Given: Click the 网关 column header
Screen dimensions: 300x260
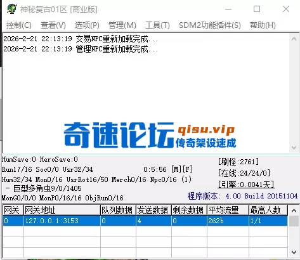Looking at the screenshot, I should coord(13,210).
